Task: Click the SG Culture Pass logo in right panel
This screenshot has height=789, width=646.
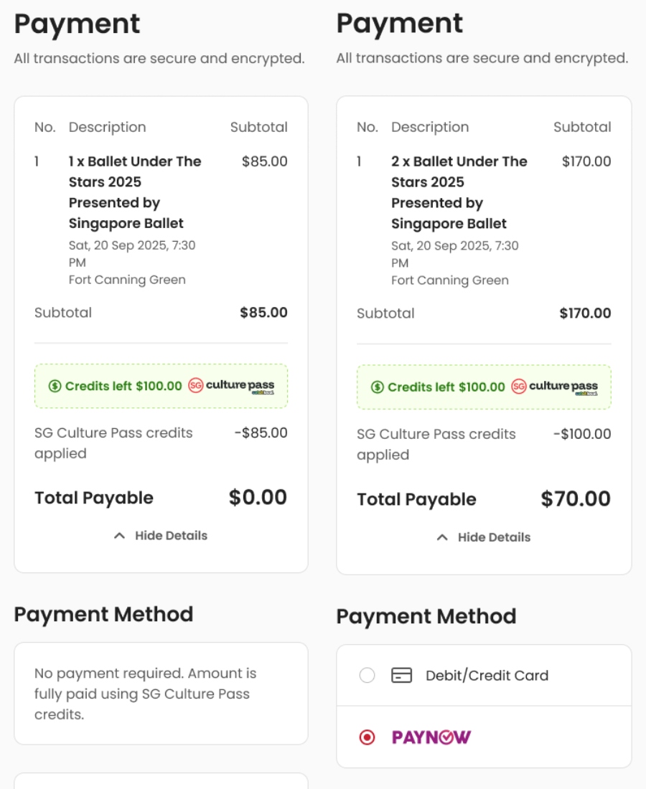Action: (554, 387)
